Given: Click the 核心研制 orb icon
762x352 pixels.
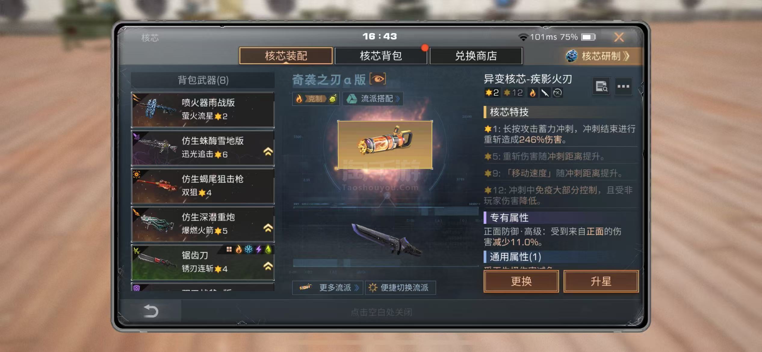Looking at the screenshot, I should pos(571,56).
